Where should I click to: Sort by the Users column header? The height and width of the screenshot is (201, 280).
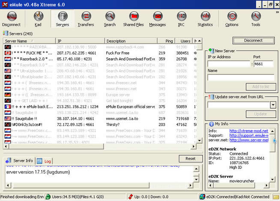(184, 41)
